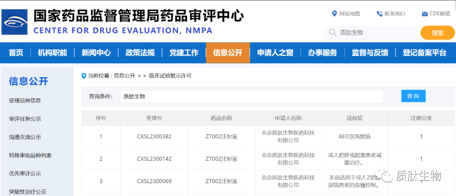Open the 新闻中心 navigation item
This screenshot has width=456, height=196.
click(96, 53)
